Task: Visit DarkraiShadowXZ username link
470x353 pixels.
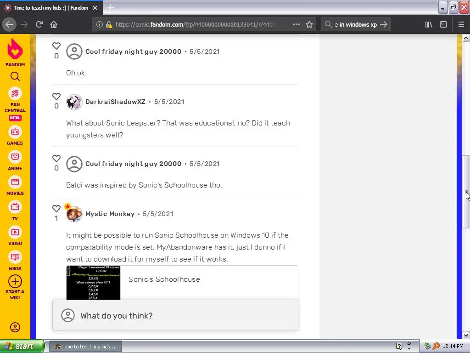Action: [115, 102]
